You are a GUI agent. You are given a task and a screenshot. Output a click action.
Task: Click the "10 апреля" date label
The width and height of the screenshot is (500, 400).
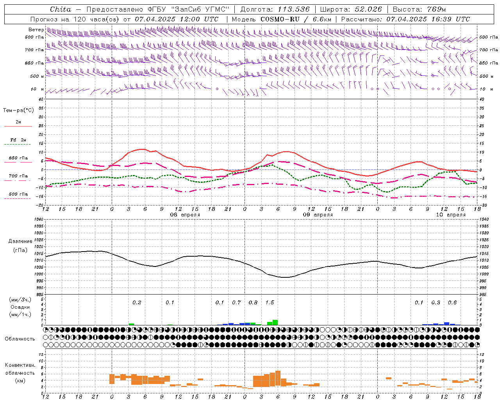point(451,215)
